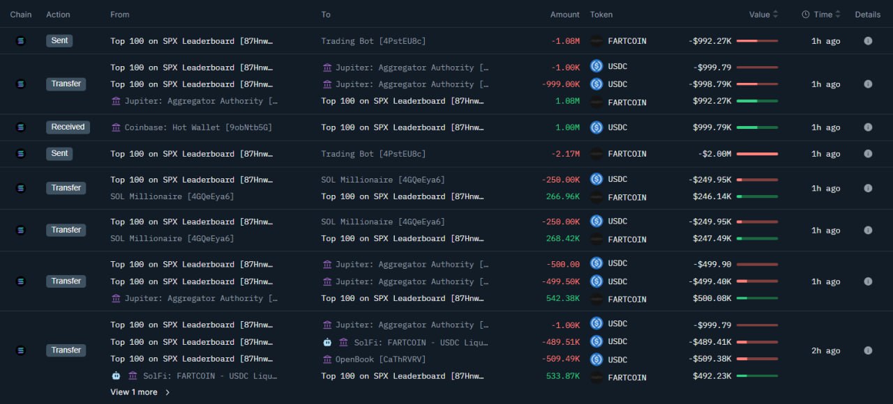Open details info icon for Coinbase Received row
Viewport: 893px width, 404px height.
click(x=868, y=127)
